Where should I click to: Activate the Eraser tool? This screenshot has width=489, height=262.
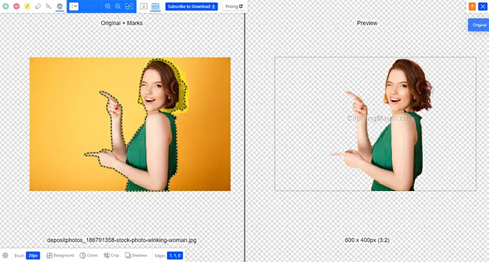(38, 6)
